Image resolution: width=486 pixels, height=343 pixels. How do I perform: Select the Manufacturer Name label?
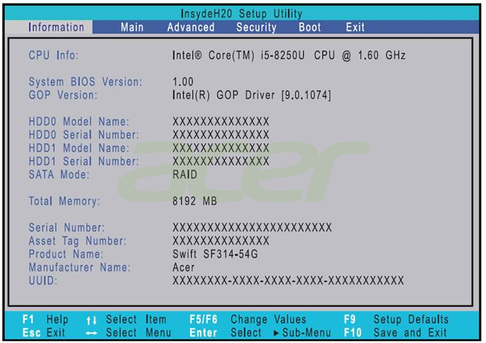coord(80,268)
